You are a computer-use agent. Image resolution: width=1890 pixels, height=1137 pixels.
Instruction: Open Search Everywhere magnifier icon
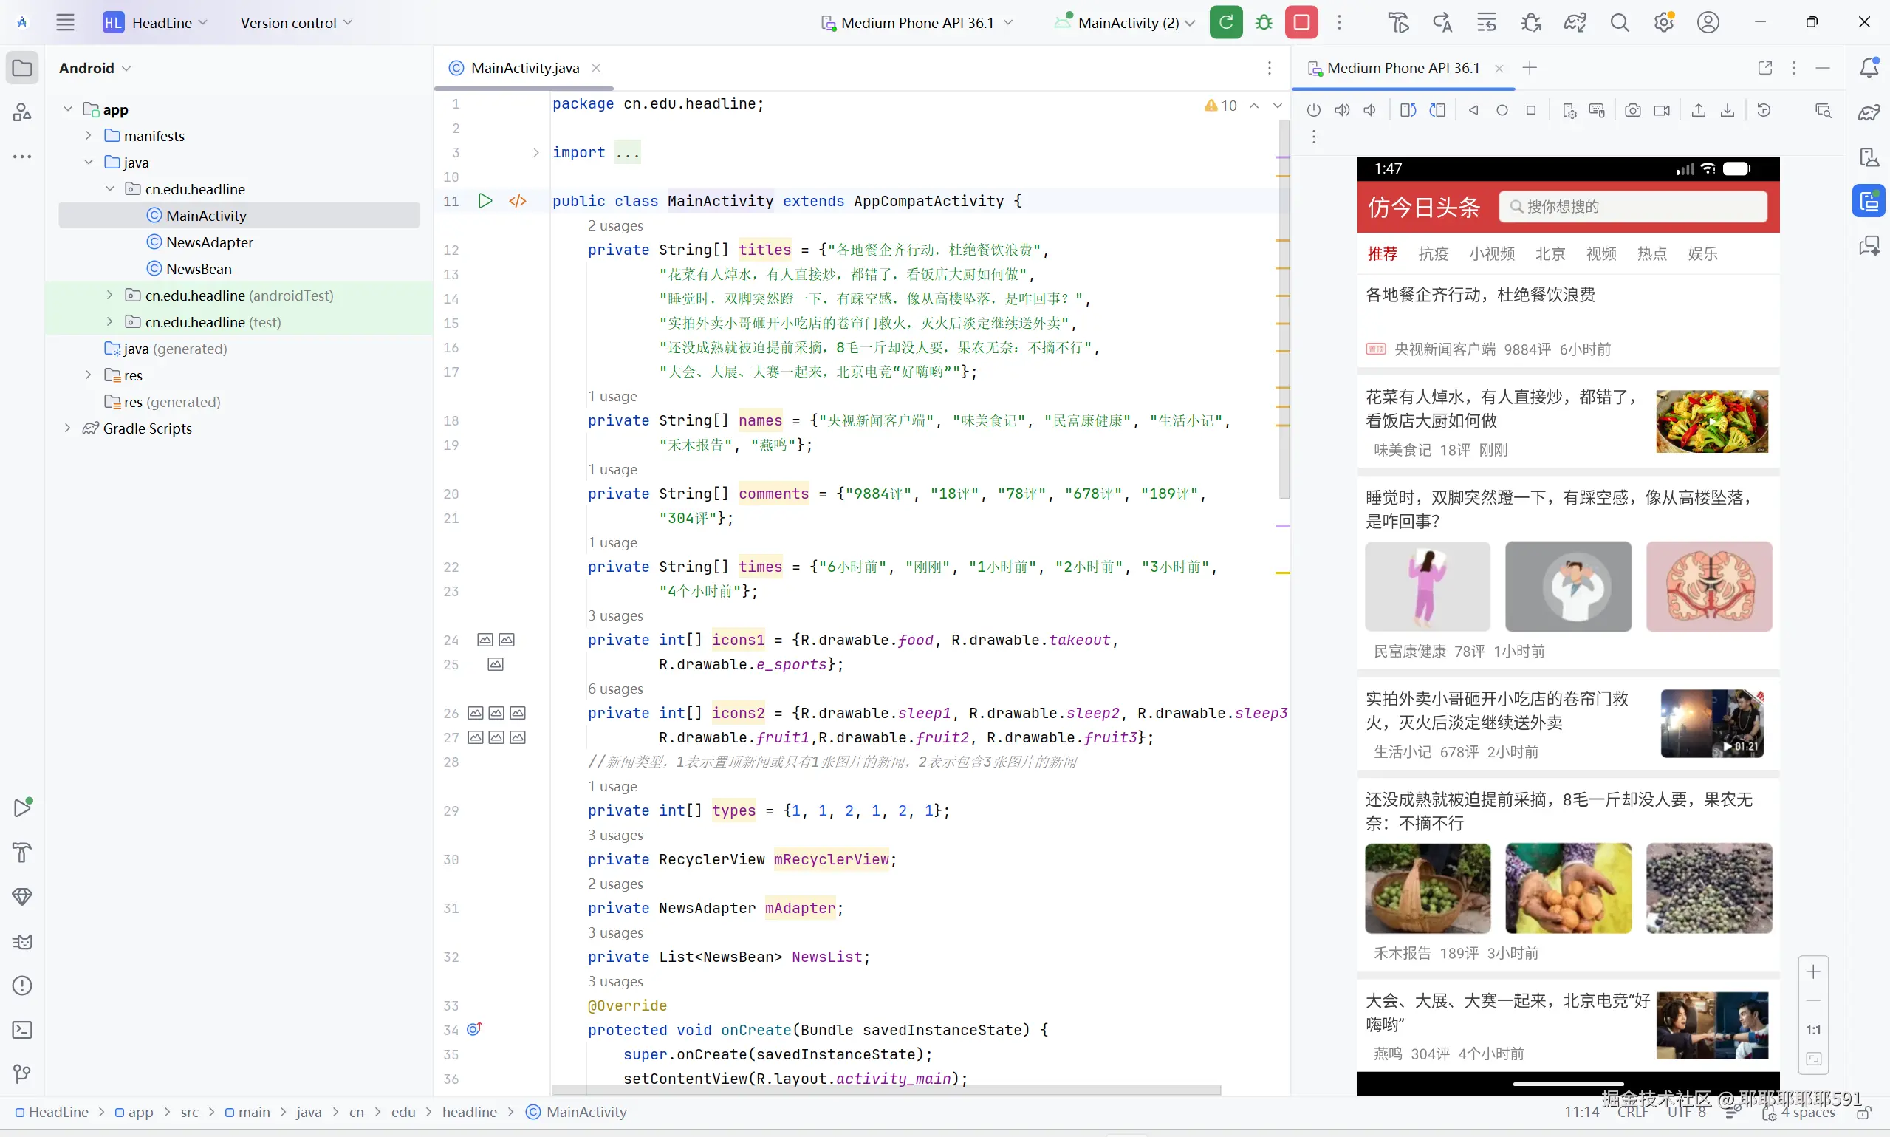(1619, 22)
